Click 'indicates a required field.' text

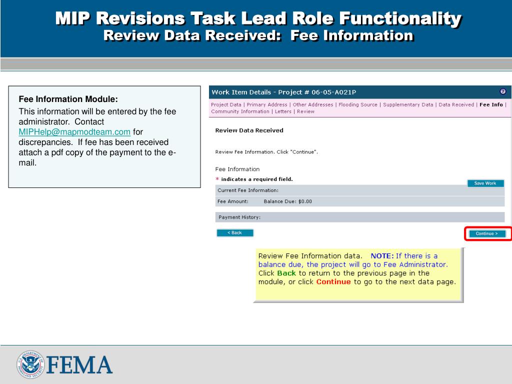coord(257,179)
